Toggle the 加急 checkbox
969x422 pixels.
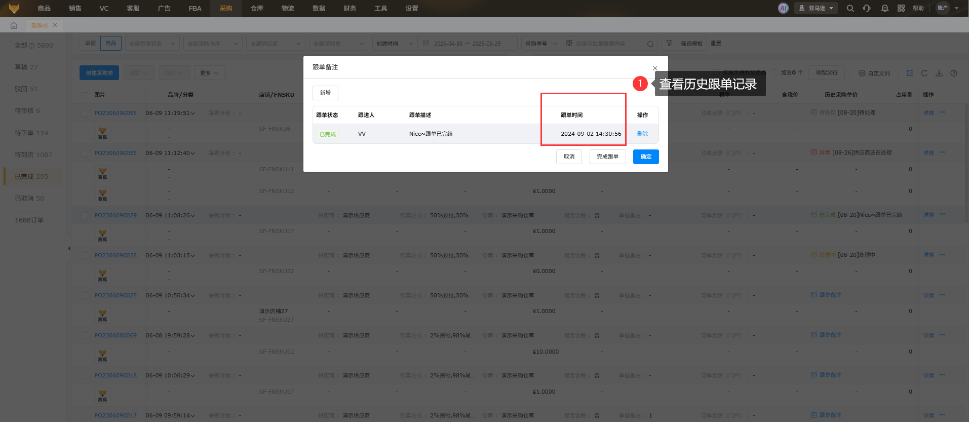pyautogui.click(x=775, y=72)
